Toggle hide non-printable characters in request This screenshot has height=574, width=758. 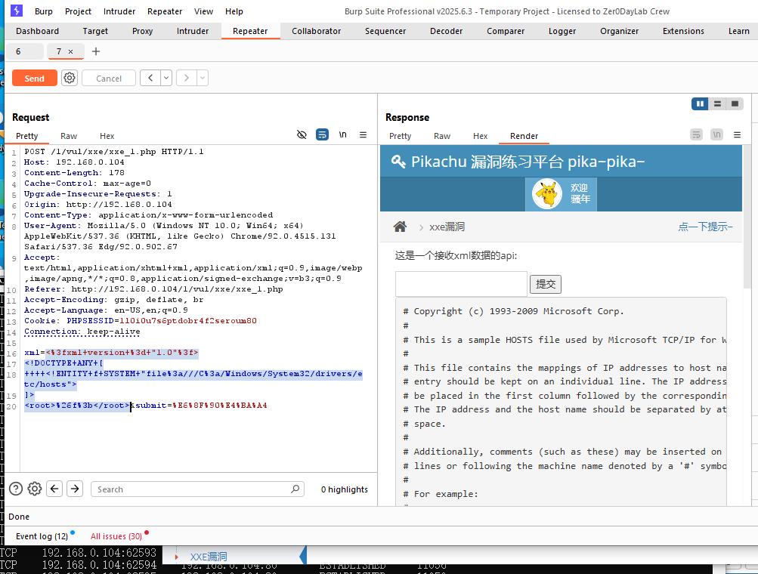(302, 134)
